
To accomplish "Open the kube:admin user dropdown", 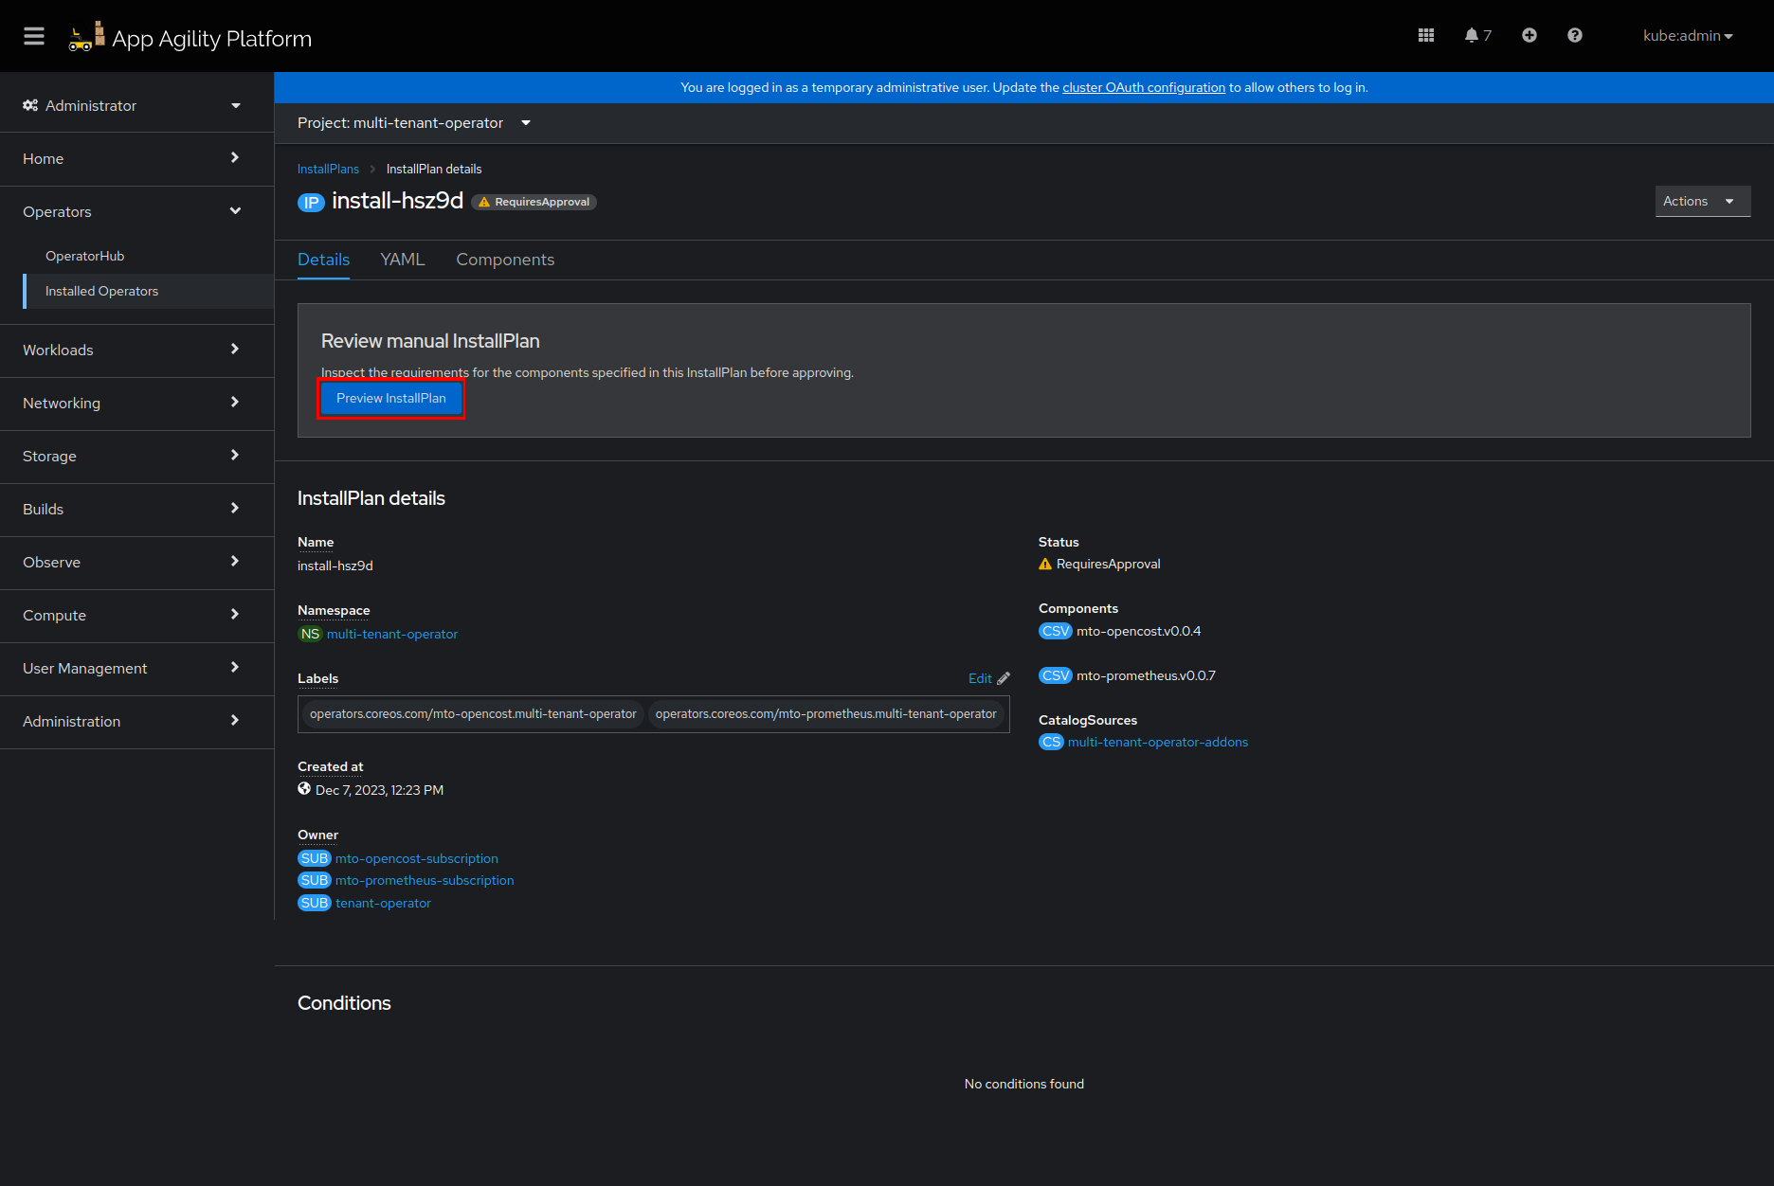I will point(1687,36).
